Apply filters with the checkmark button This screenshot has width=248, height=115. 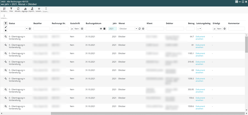click(x=5, y=27)
